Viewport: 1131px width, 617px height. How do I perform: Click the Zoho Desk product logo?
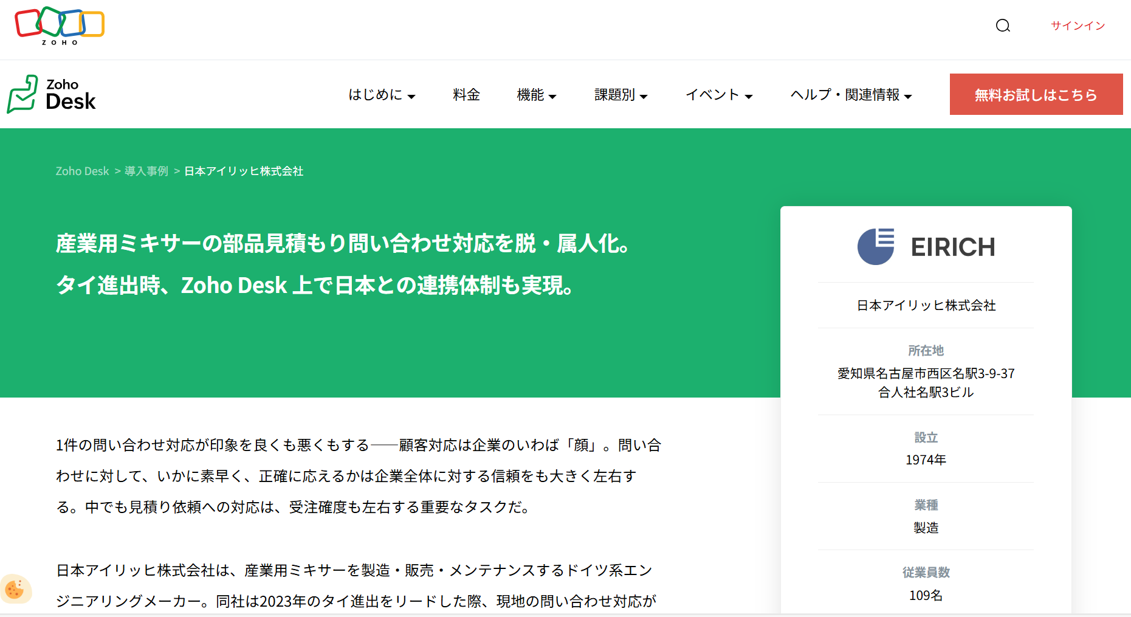coord(52,94)
